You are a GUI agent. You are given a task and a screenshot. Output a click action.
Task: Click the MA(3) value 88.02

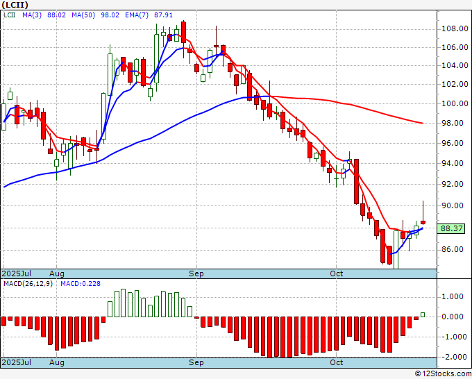56,15
